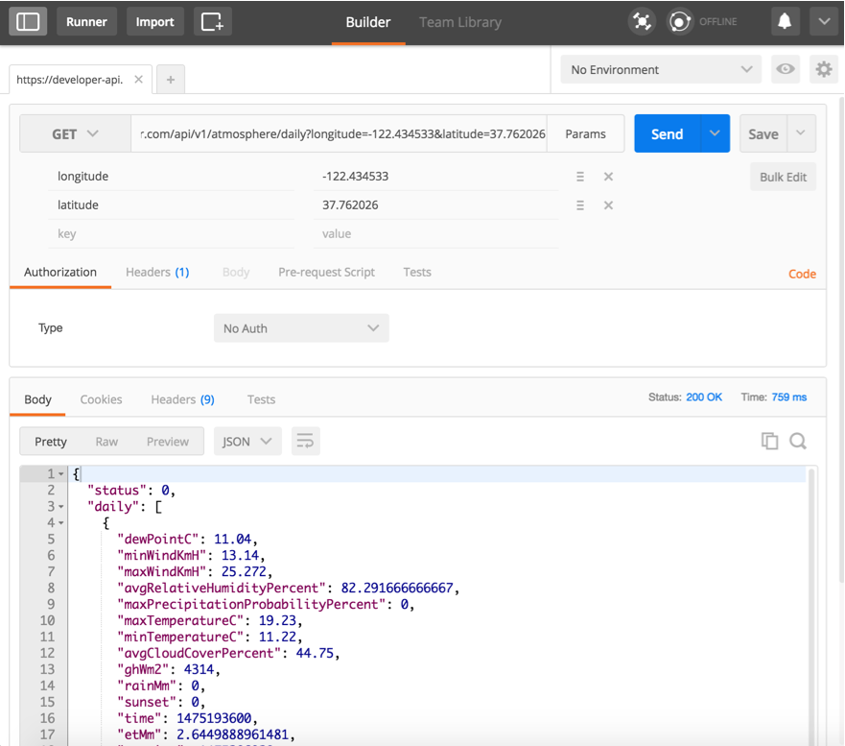Click the notifications bell icon
Image resolution: width=845 pixels, height=746 pixels.
pyautogui.click(x=784, y=21)
